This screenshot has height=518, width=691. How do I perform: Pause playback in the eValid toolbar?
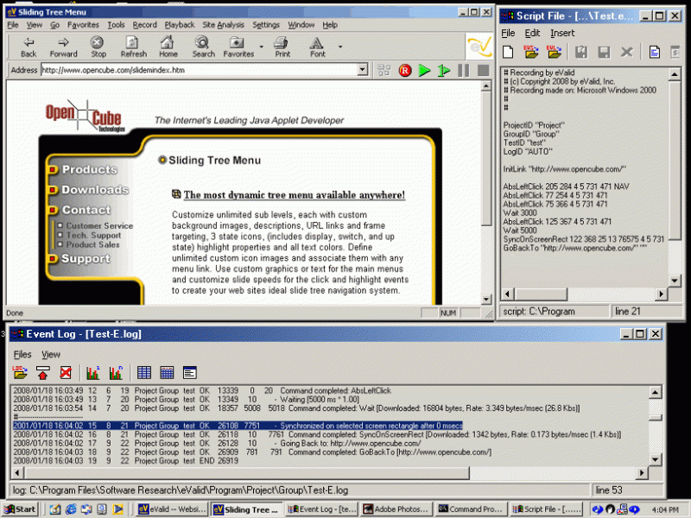tap(463, 71)
